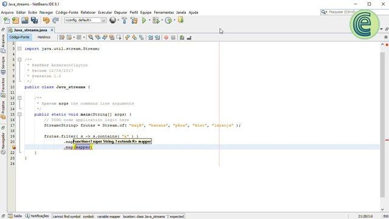
Task: Collapse the import fold on line 3
Action: pos(19,49)
